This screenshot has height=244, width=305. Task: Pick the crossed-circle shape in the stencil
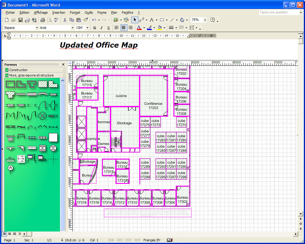(x=43, y=115)
